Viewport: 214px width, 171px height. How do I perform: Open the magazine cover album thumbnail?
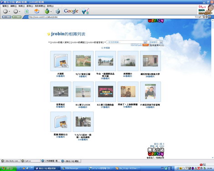pos(150,91)
